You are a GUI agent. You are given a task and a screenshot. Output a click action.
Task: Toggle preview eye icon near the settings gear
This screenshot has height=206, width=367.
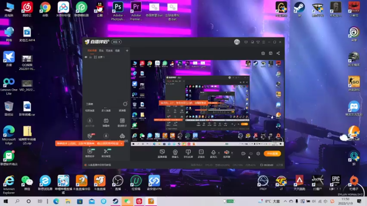pos(250,153)
